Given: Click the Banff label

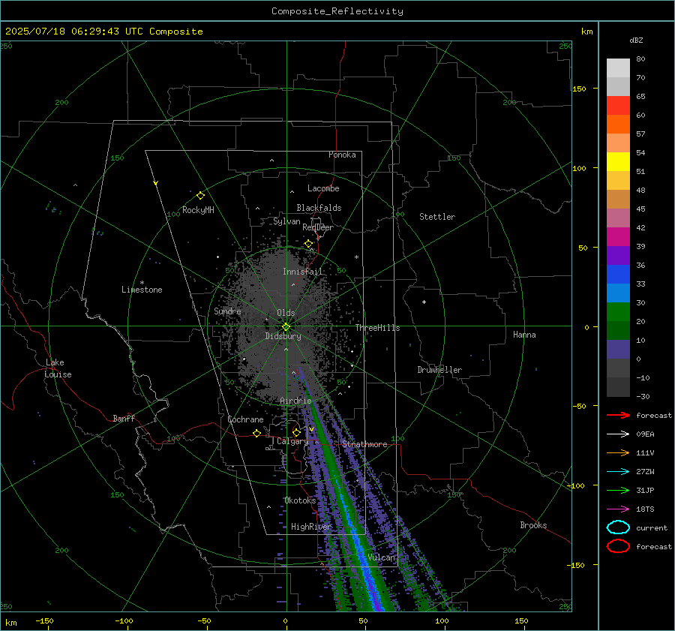Looking at the screenshot, I should pos(124,419).
